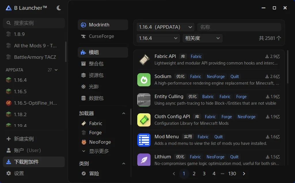The width and height of the screenshot is (295, 183).
Task: Select 光影 shaders category
Action: pos(103,87)
